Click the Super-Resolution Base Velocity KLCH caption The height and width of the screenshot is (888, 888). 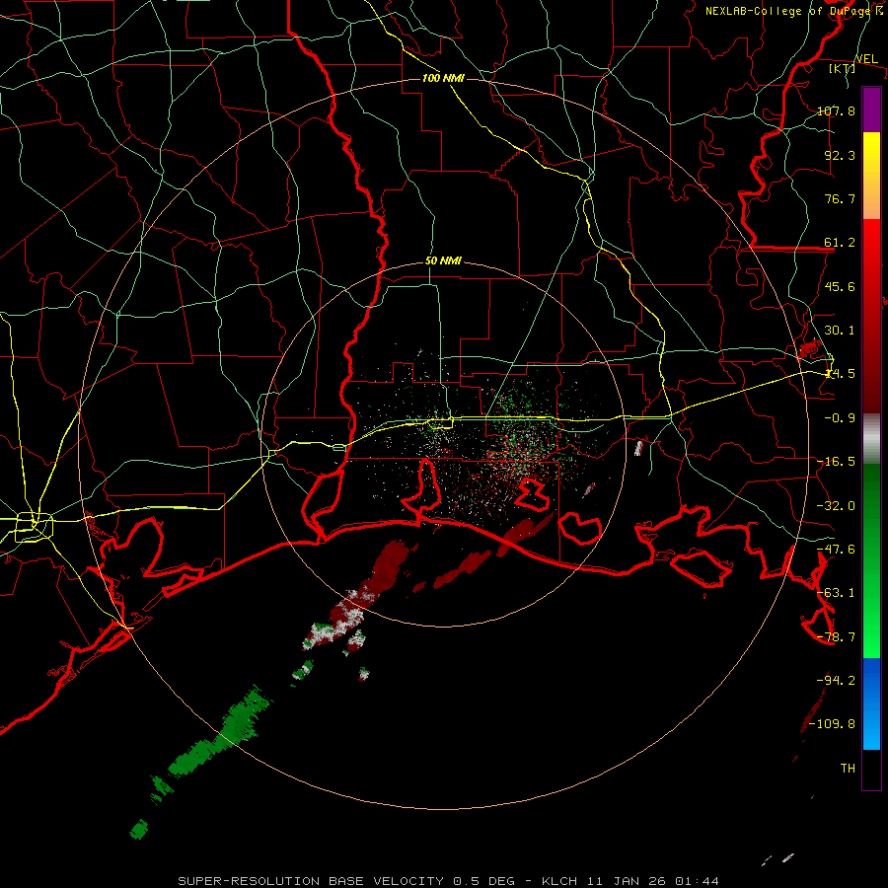tap(449, 881)
